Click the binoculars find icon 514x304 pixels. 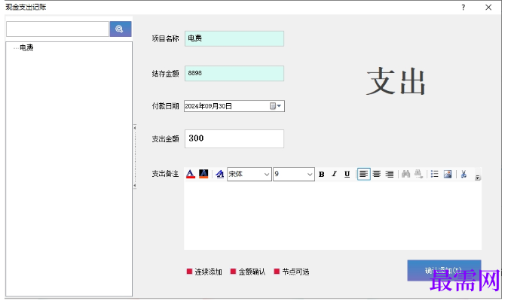click(x=405, y=174)
